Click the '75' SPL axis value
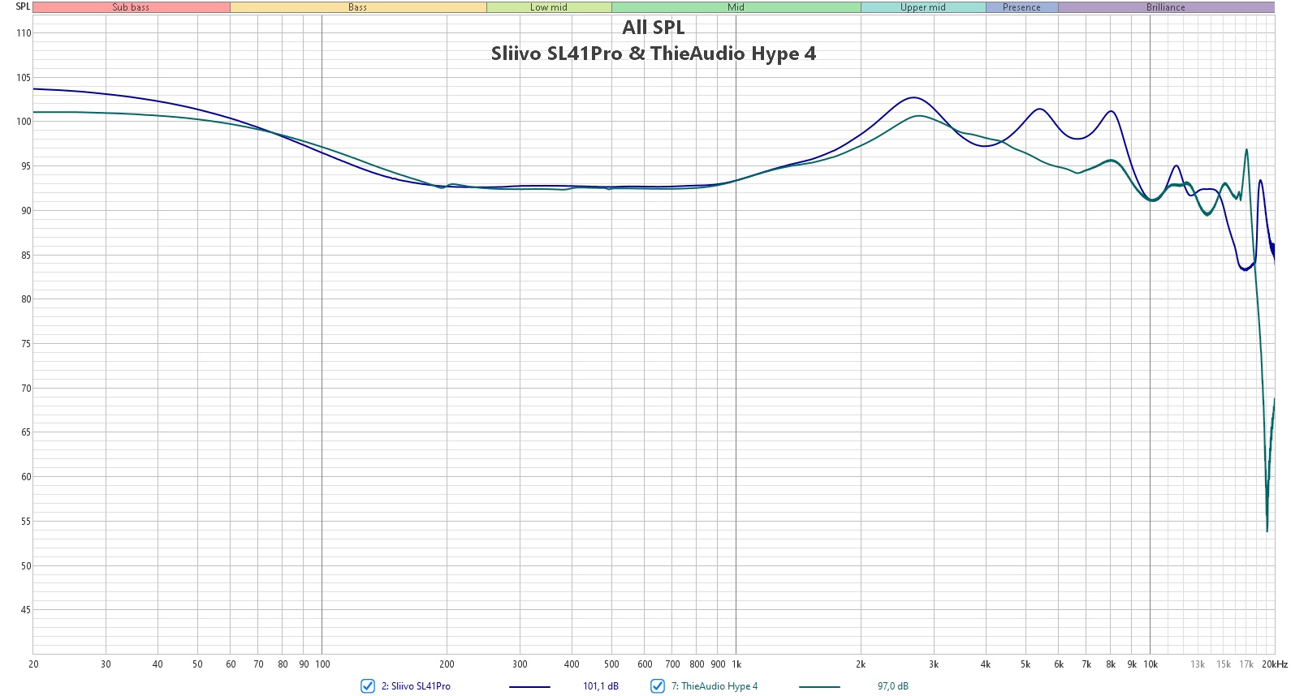 26,344
